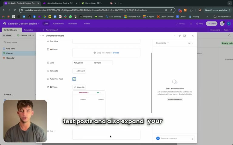Open the Slack bookmark icon
233x145 pixels.
(66, 17)
